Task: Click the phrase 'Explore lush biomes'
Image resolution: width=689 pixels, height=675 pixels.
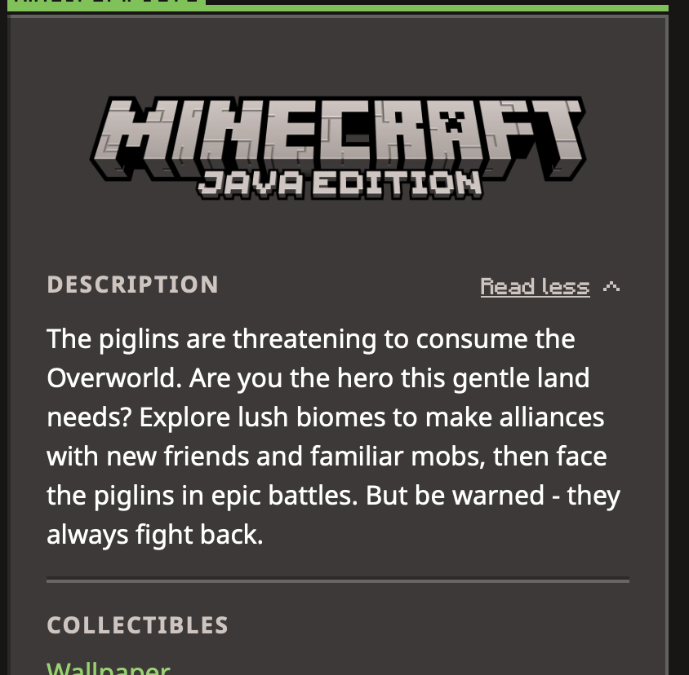Action: pos(262,417)
